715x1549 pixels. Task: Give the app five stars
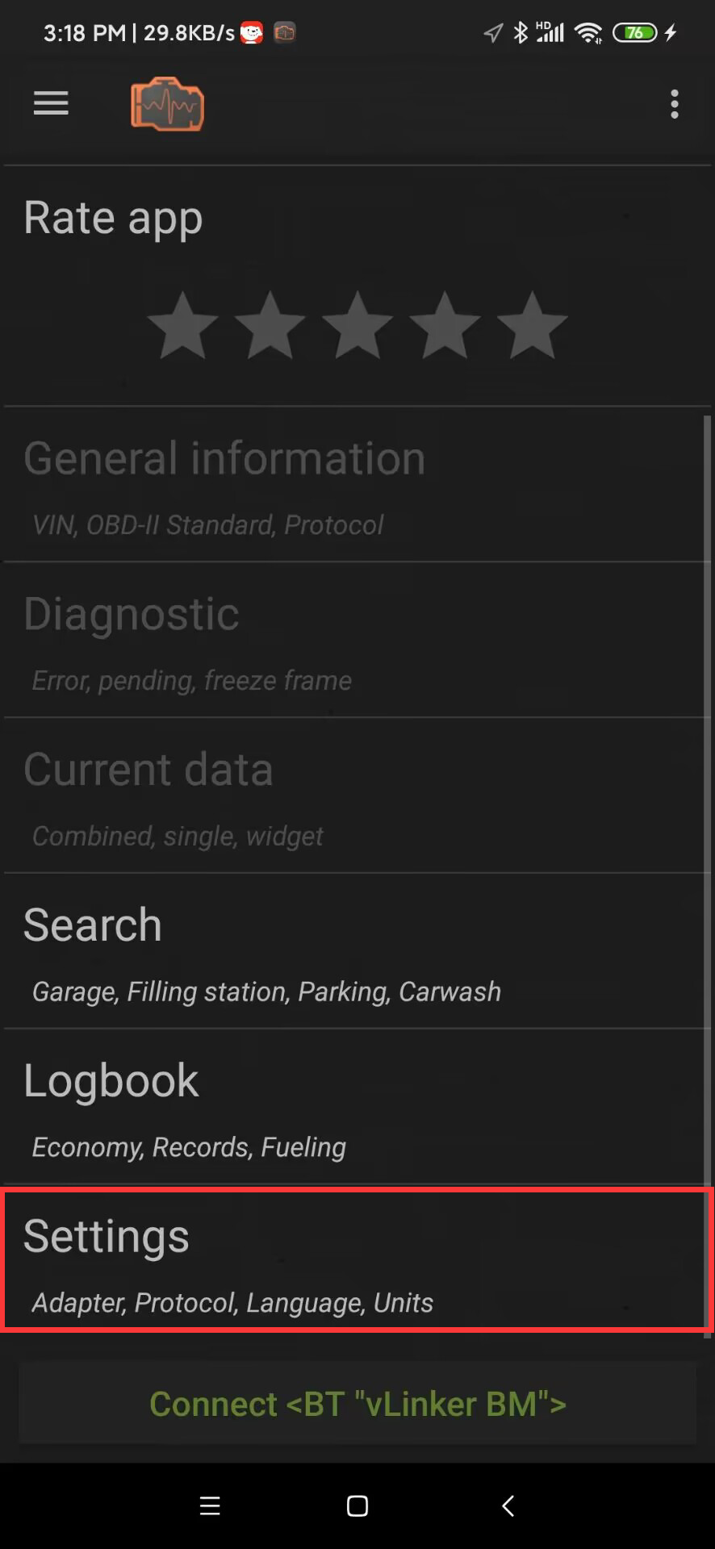tap(532, 326)
